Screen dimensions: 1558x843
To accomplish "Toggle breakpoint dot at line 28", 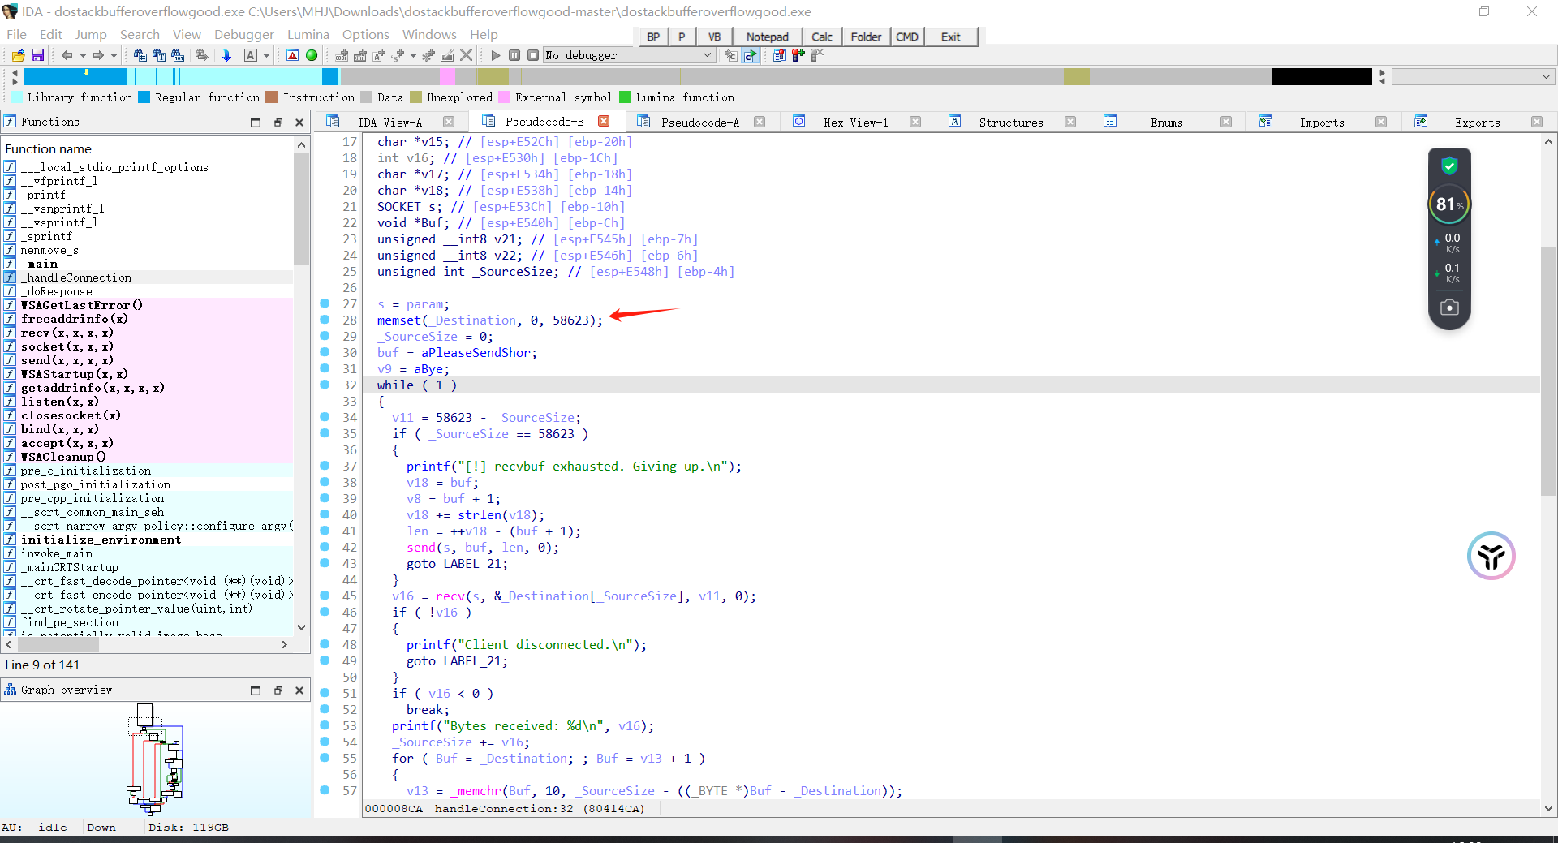I will [325, 320].
